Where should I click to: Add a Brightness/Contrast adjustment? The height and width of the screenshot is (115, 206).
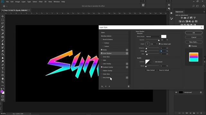click(x=182, y=18)
